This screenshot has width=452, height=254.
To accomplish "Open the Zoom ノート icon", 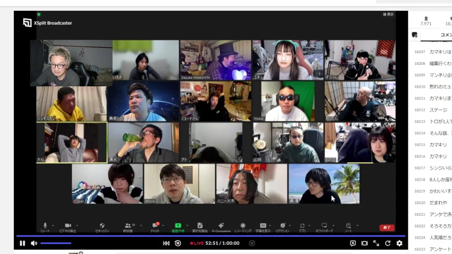I will [349, 225].
